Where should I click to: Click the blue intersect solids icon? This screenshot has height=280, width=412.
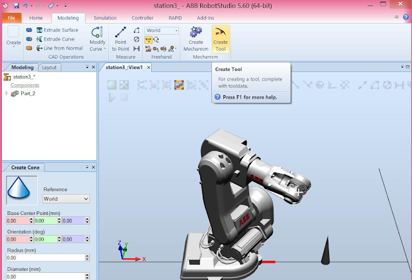coord(29,30)
